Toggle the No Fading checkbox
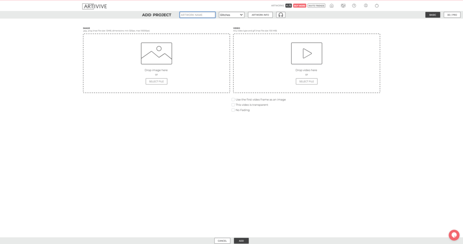Screen dimensions: 463x244 (x=233, y=110)
